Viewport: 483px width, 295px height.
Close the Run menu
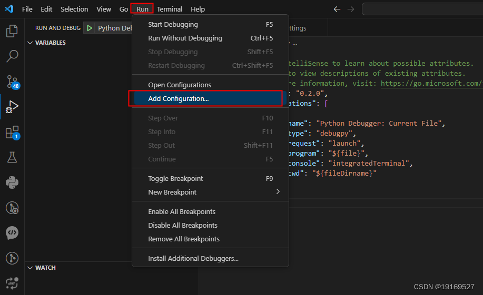click(142, 9)
